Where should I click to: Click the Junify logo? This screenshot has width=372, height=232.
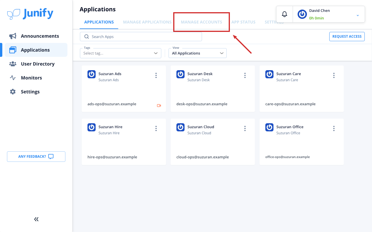coord(30,14)
